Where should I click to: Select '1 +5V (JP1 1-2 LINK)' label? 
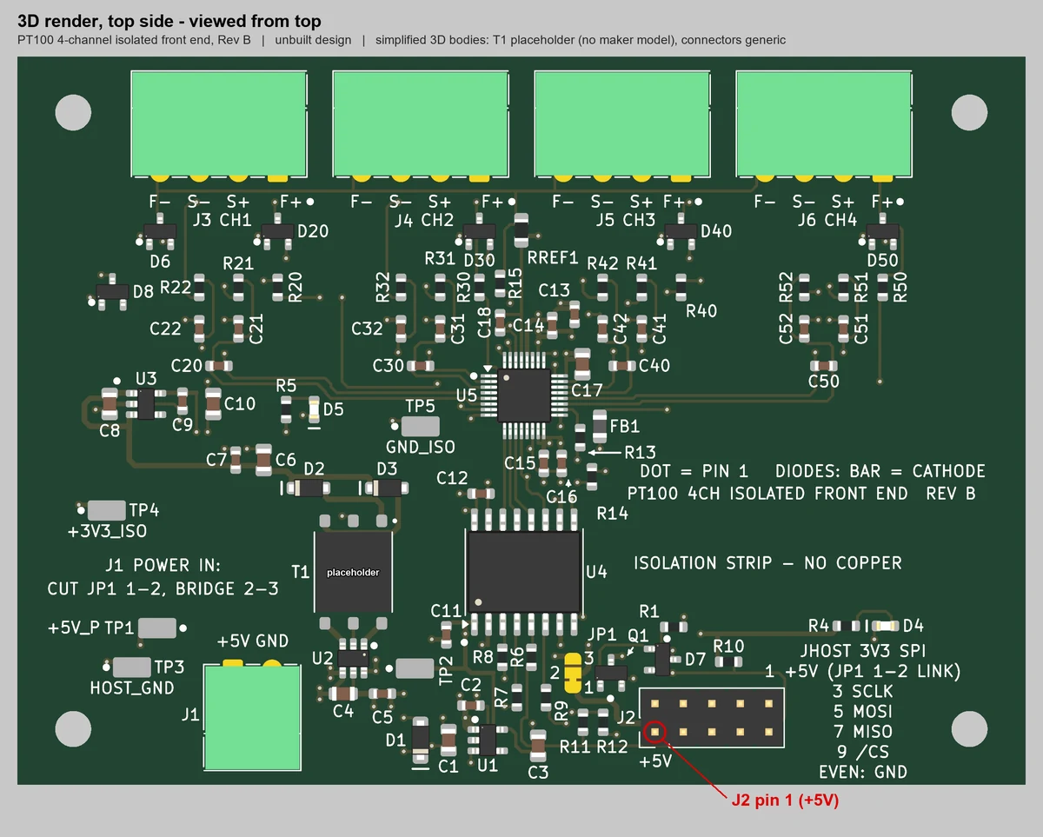pyautogui.click(x=862, y=671)
